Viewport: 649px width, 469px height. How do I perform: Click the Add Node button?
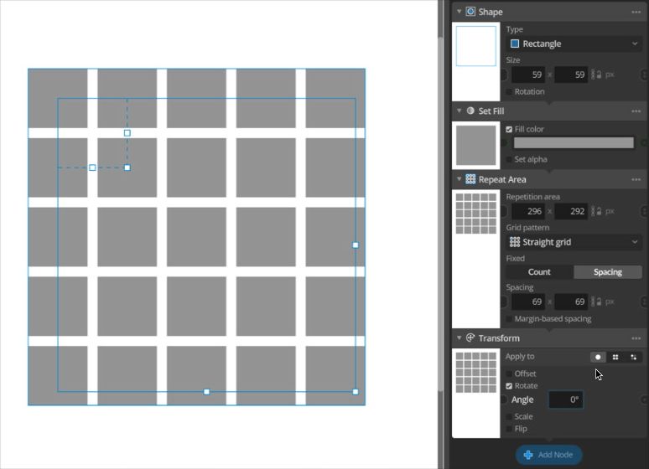click(548, 455)
